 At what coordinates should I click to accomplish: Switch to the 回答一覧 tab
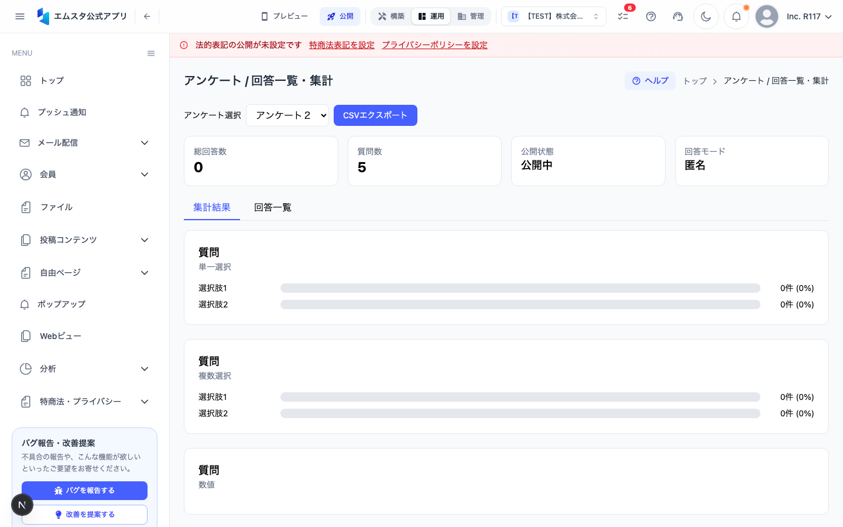tap(273, 207)
